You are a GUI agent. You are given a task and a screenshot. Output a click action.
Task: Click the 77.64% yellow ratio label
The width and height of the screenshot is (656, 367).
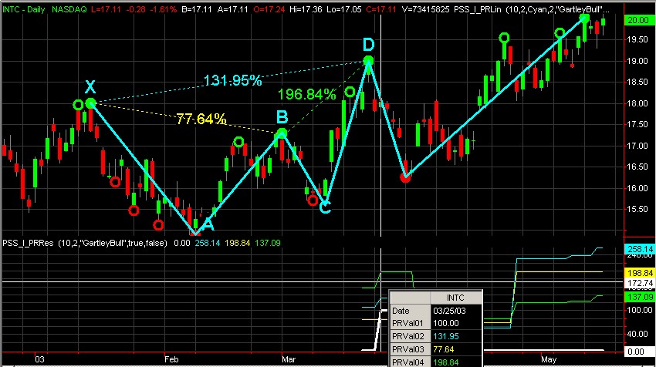pos(201,120)
